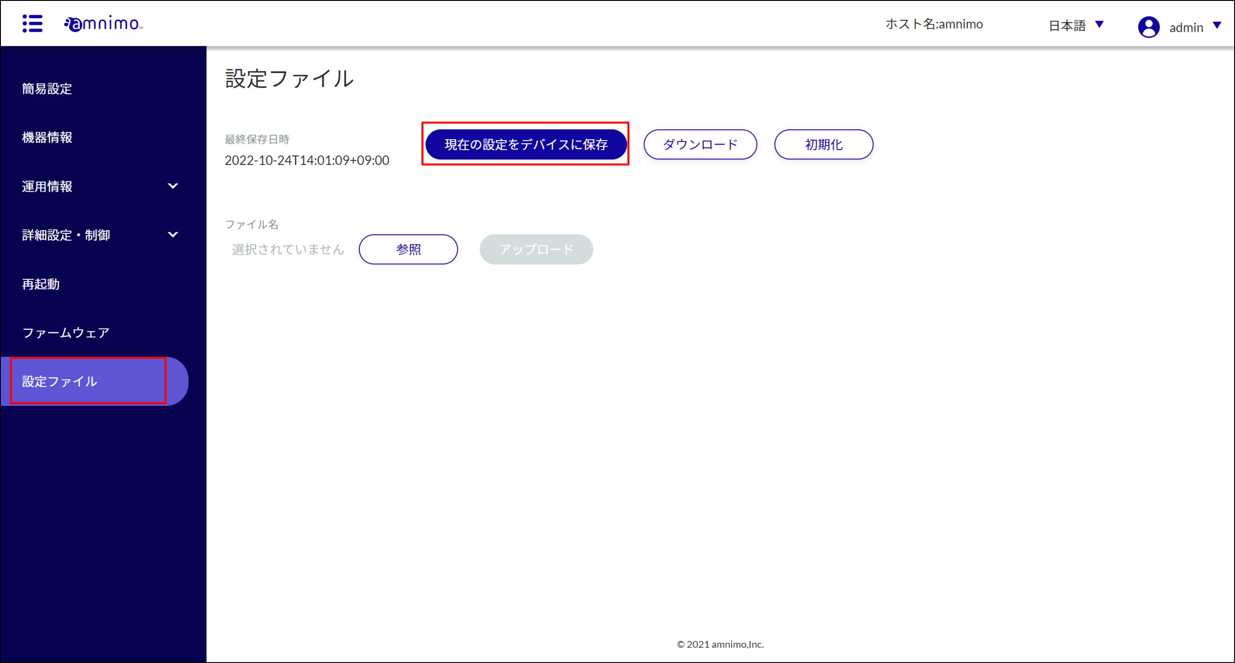Click the amnimo logo

[x=104, y=23]
